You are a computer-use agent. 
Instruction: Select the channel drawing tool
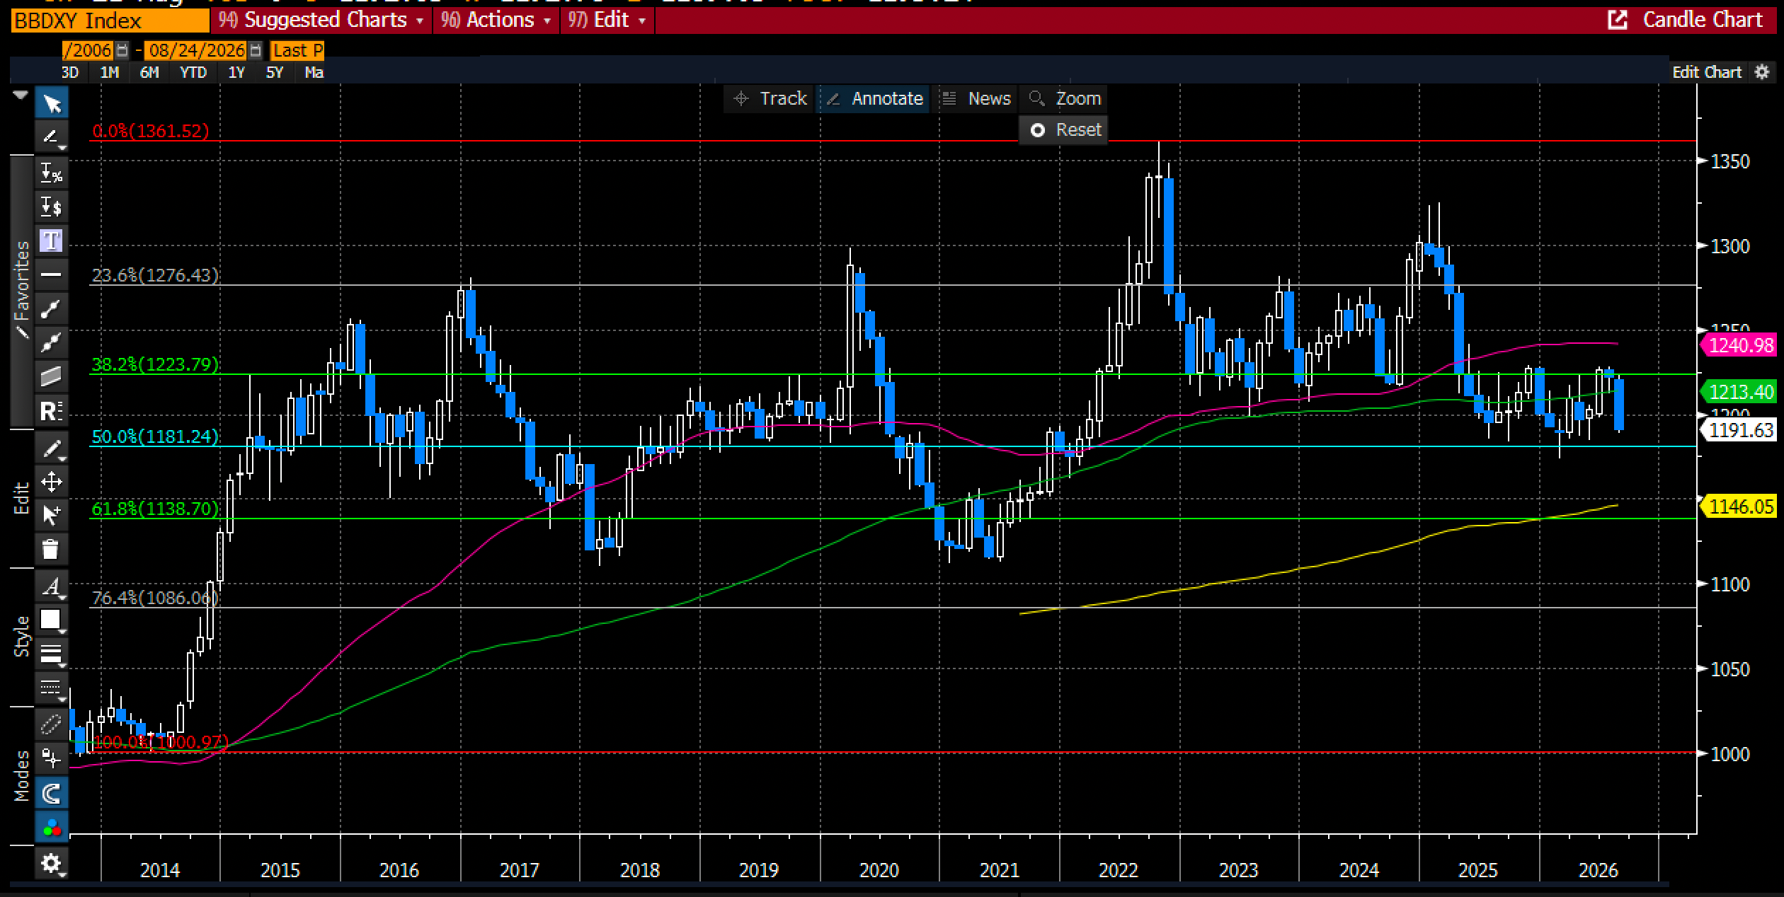52,376
